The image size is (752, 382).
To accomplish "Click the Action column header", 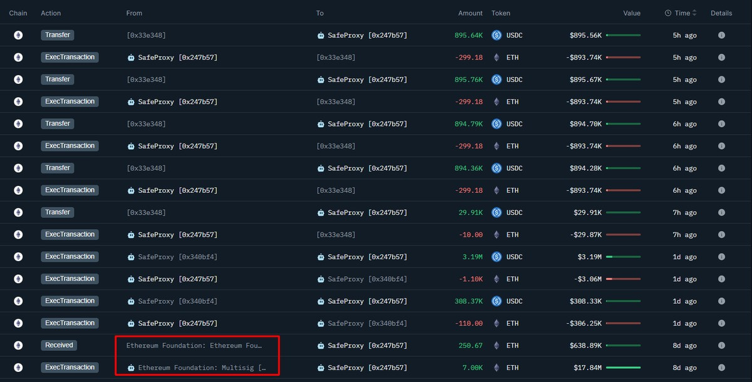I will [51, 13].
